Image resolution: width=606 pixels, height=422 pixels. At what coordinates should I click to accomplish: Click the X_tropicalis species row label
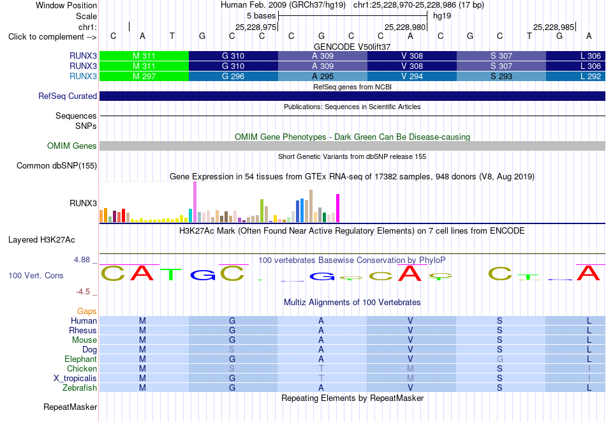pyautogui.click(x=75, y=379)
